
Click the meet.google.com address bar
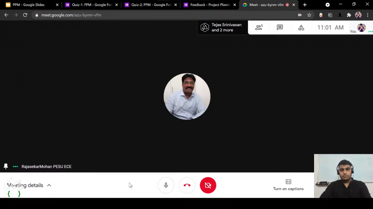(x=166, y=15)
